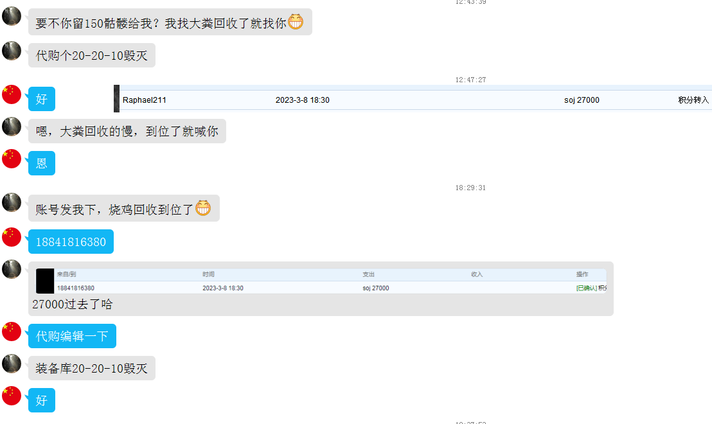Click the 18:29:31 timestamp
712x424 pixels.
point(470,188)
